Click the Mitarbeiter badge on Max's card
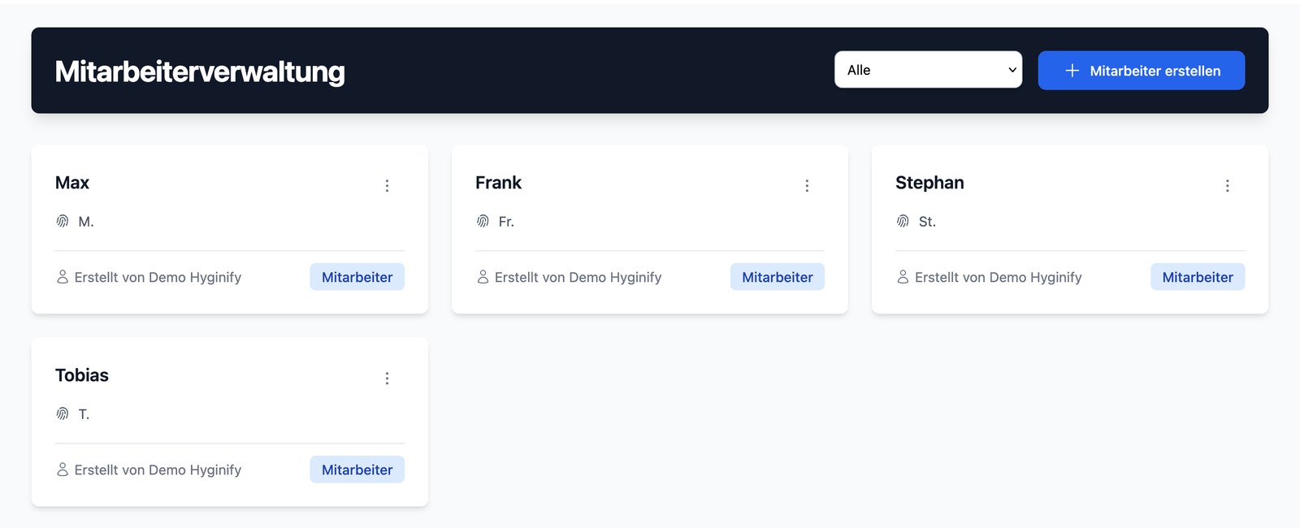Screen dimensions: 1300x528 [x=357, y=277]
